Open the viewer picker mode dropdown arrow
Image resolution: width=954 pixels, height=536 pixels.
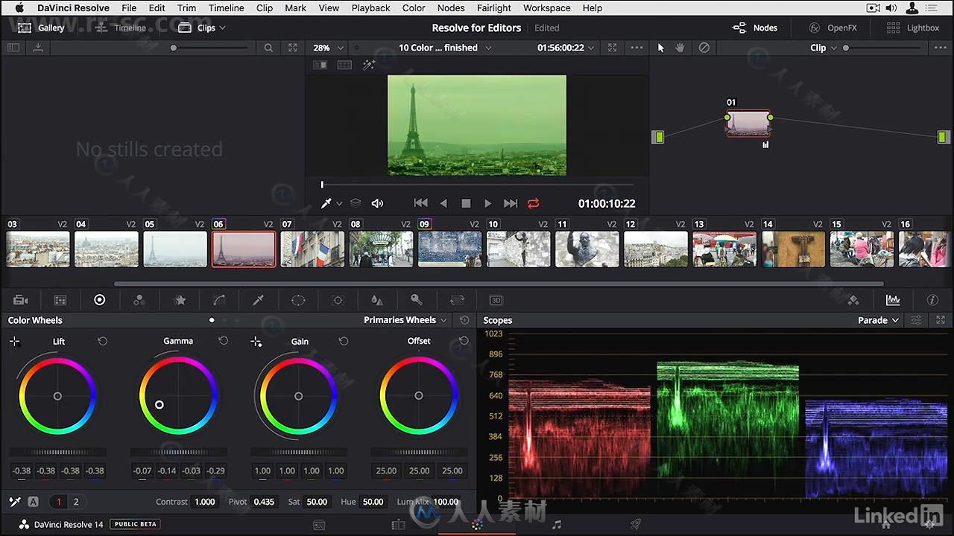pos(339,203)
